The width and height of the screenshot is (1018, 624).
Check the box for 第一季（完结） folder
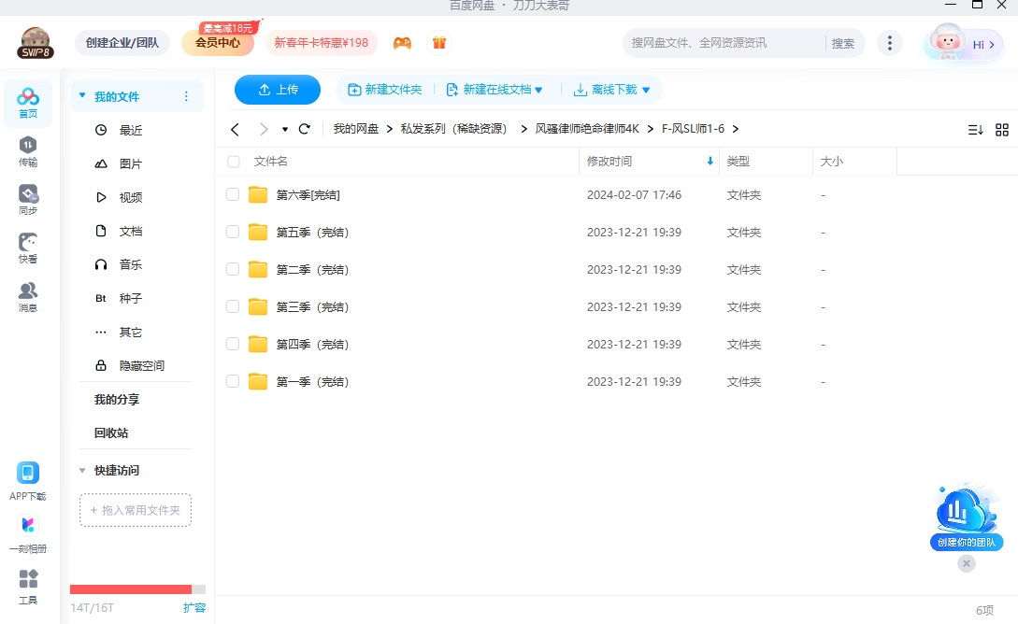point(233,381)
